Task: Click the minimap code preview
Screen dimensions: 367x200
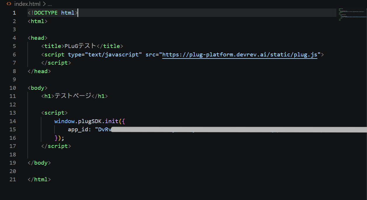Action: tap(352, 15)
